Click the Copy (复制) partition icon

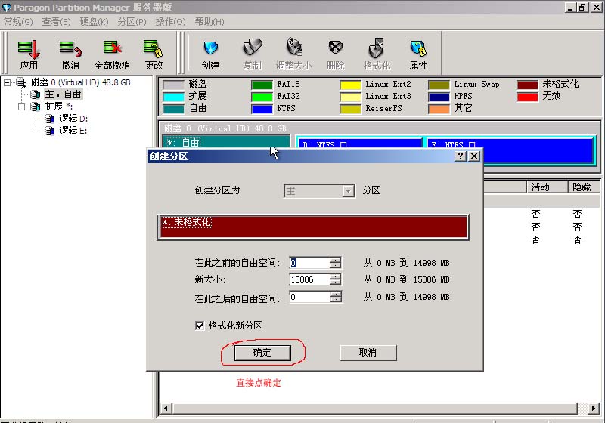point(253,48)
